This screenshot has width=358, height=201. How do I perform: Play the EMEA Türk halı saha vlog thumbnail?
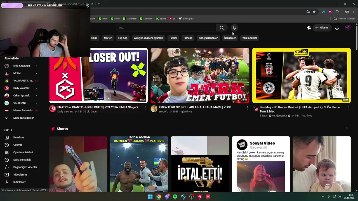pos(200,75)
